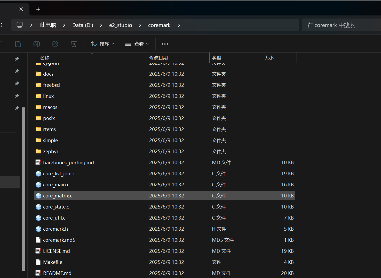Select the core_matrix.c file row

[x=164, y=196]
